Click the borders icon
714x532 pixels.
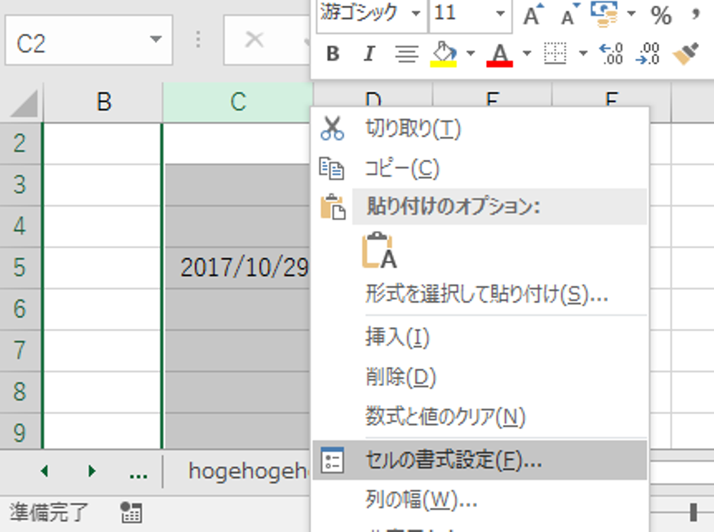[x=555, y=54]
